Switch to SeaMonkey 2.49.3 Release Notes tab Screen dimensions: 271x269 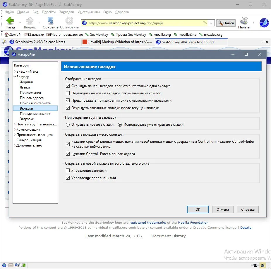pyautogui.click(x=40, y=42)
